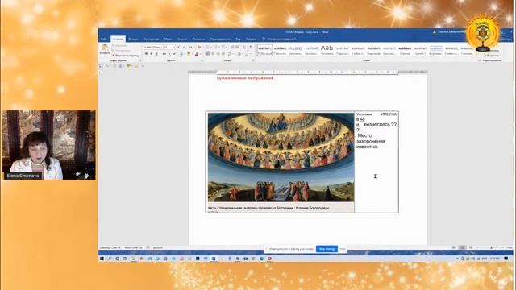This screenshot has width=516, height=290.
Task: Click the русский language status entry
Action: click(158, 247)
